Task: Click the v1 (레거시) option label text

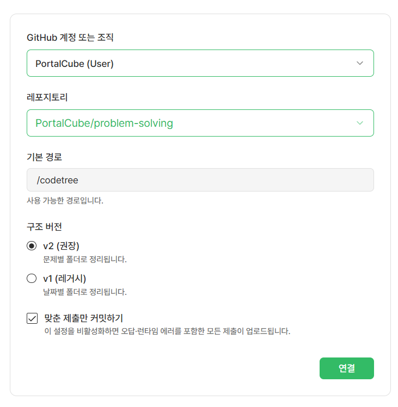Action: 64,279
